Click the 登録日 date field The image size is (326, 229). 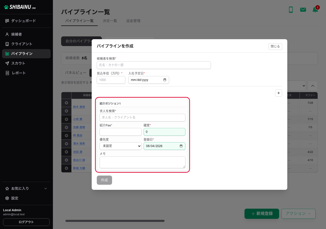165,146
